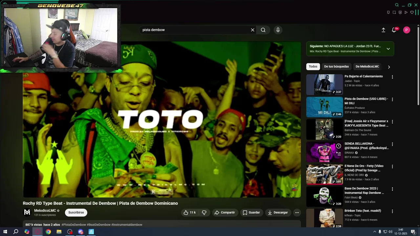The image size is (420, 236).
Task: Open options for Jossie Air x Floyymenor beat
Action: pos(392,122)
